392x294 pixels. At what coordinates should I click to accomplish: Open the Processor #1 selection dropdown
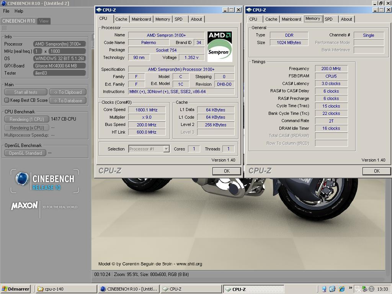(x=166, y=149)
